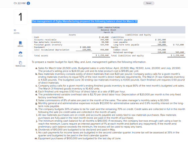Click item m. equipment purchases line
The height and width of the screenshot is (142, 188).
pos(78,138)
